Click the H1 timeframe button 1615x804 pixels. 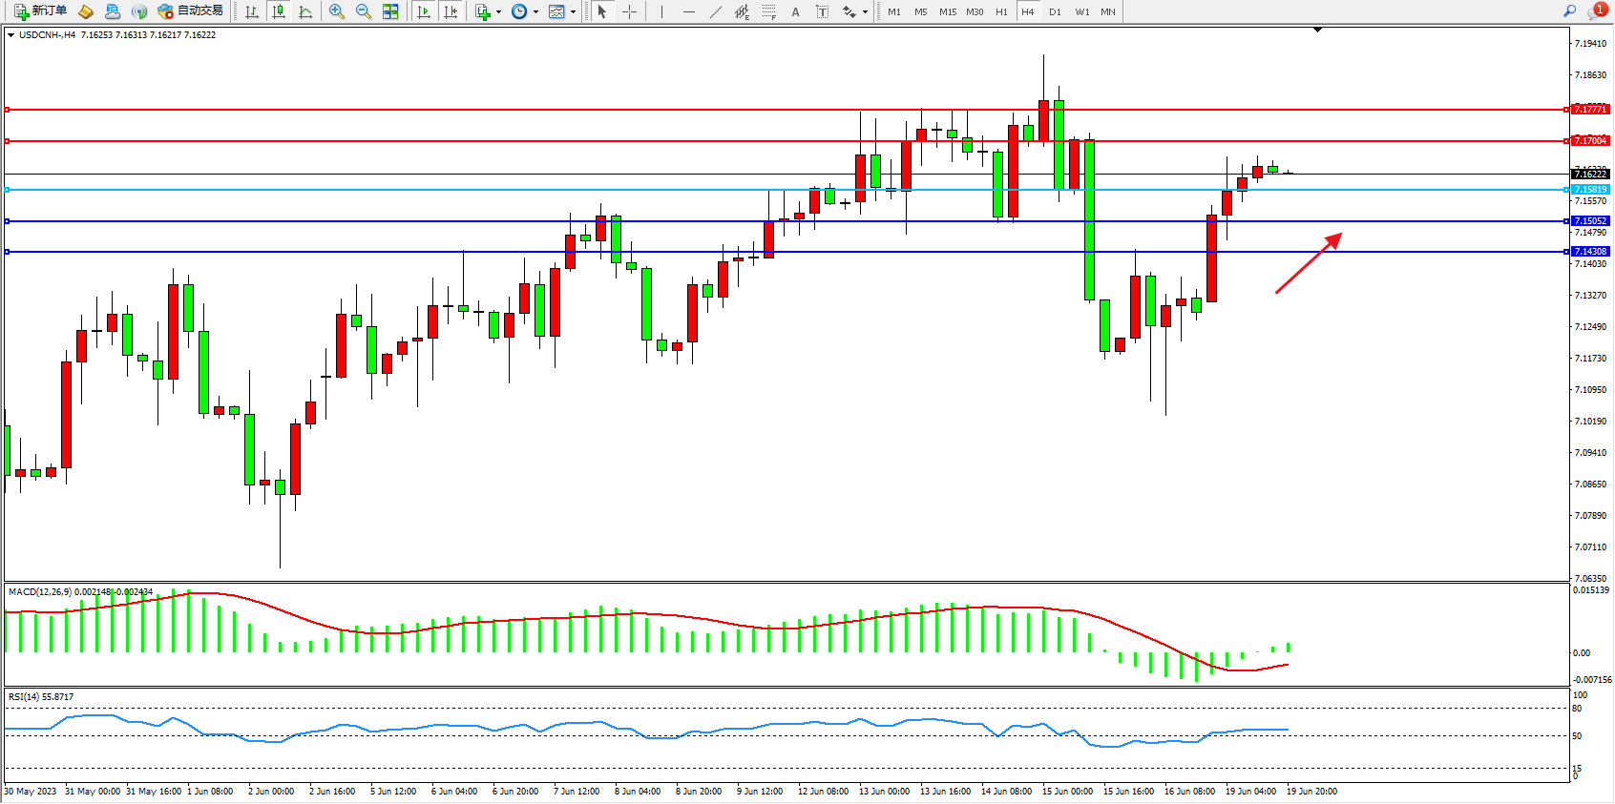click(1001, 11)
